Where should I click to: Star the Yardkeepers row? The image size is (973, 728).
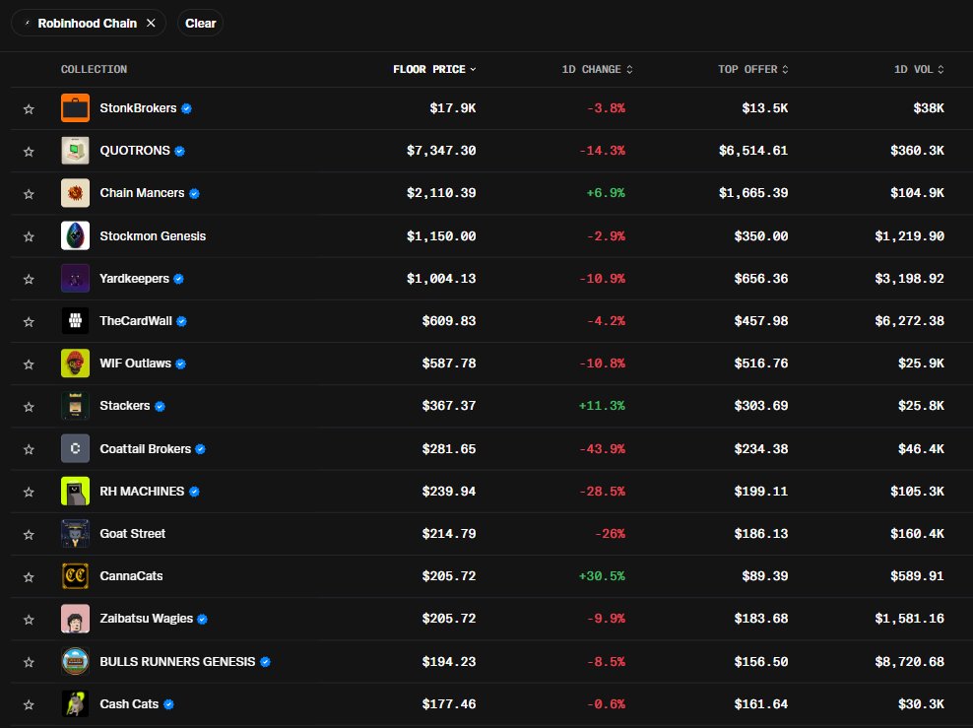[x=29, y=280]
